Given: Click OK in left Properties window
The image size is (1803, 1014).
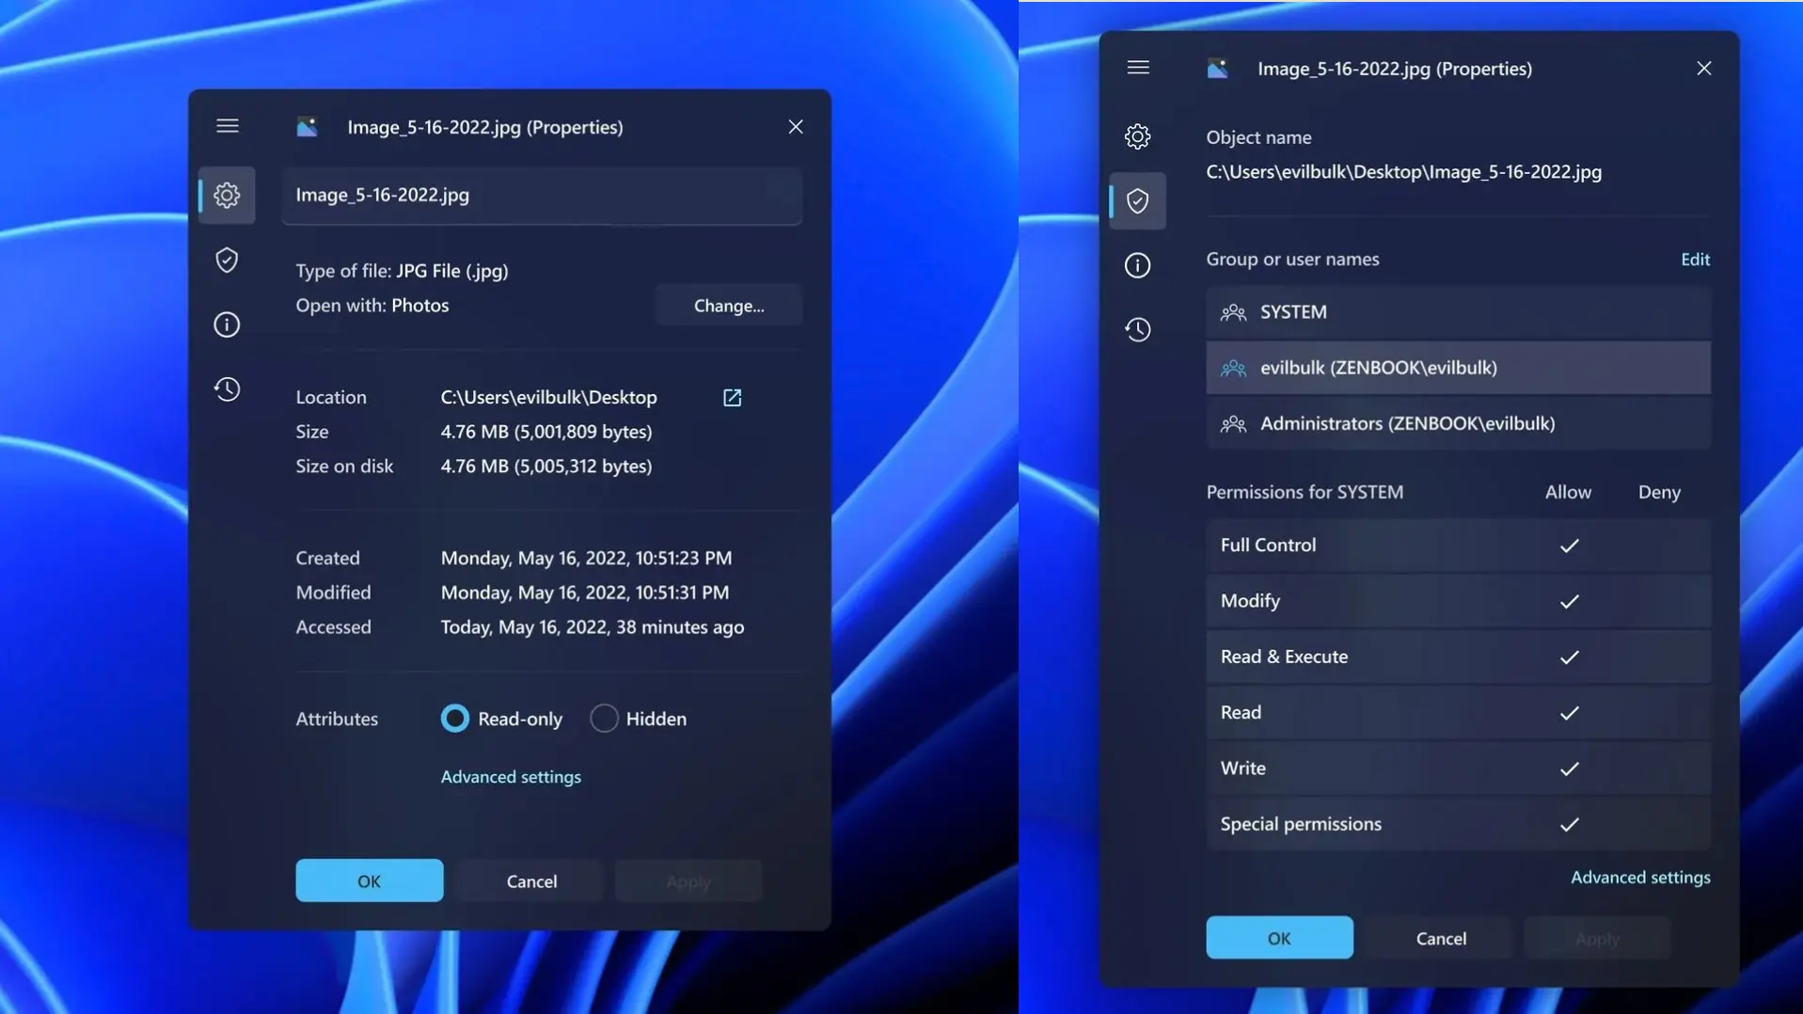Looking at the screenshot, I should [369, 880].
